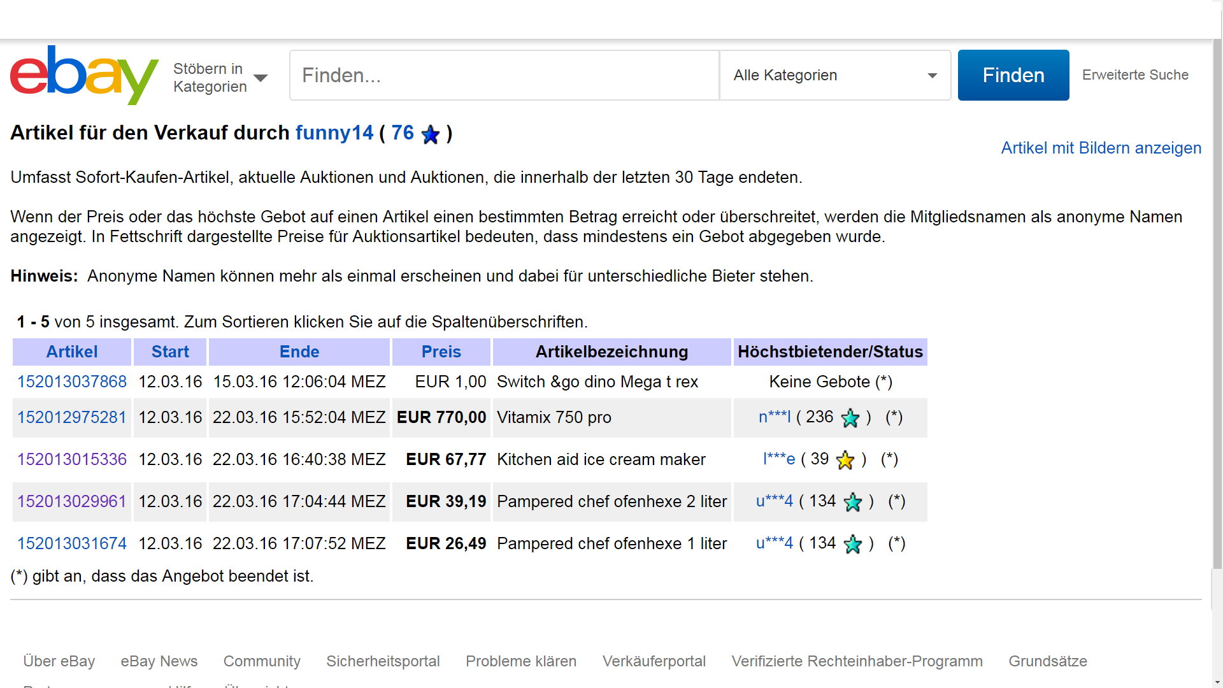Open bidder u***4 in the 2 liter row
1223x688 pixels.
coord(775,501)
